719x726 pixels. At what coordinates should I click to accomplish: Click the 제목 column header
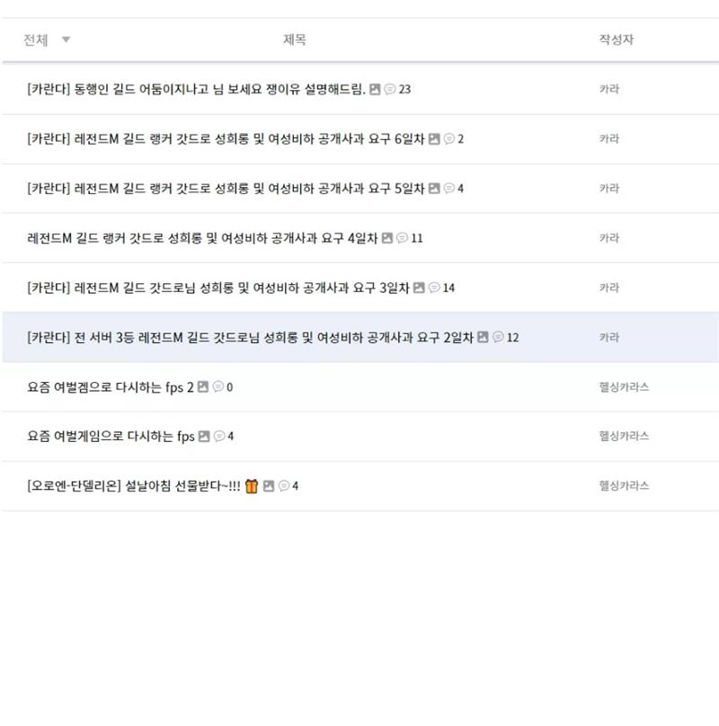point(295,40)
